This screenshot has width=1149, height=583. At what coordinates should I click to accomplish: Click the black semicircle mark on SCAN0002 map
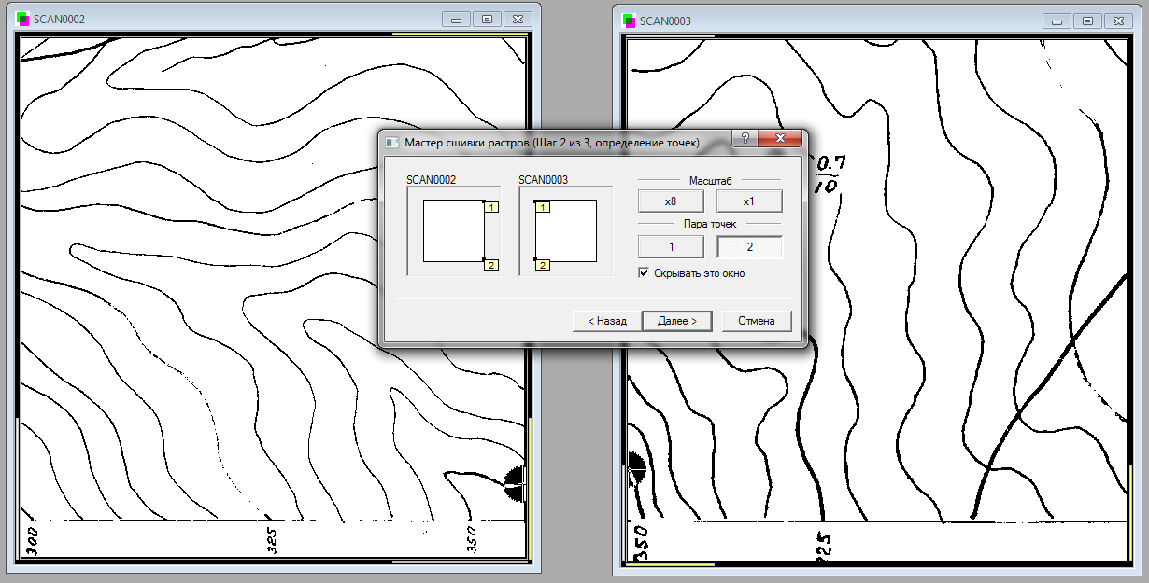[514, 482]
